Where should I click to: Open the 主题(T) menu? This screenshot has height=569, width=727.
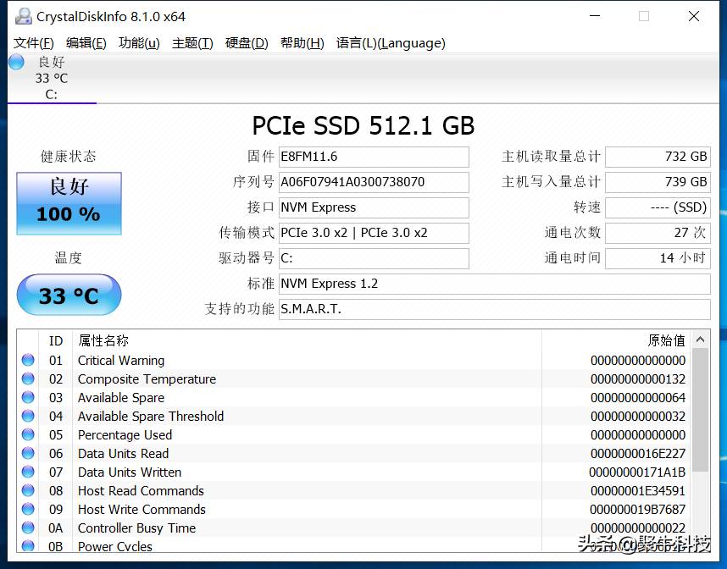click(192, 43)
